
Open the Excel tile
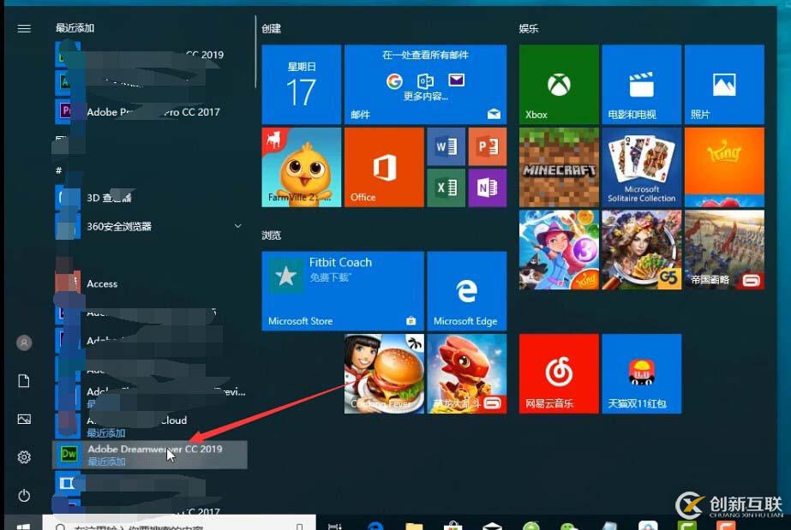446,188
